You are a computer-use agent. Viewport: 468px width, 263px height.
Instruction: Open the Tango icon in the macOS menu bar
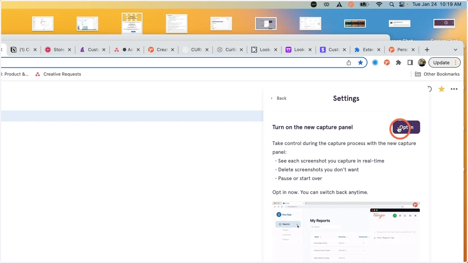tap(351, 4)
